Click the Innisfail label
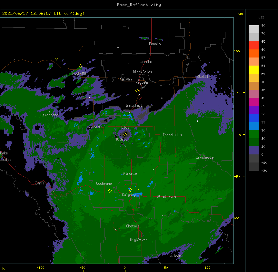The width and height of the screenshot is (278, 272). tap(134, 105)
